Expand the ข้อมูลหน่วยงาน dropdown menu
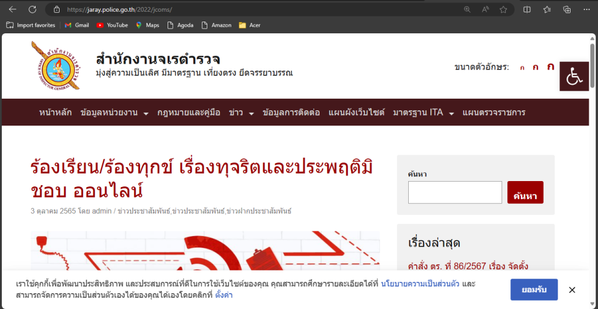The image size is (598, 309). pyautogui.click(x=114, y=113)
